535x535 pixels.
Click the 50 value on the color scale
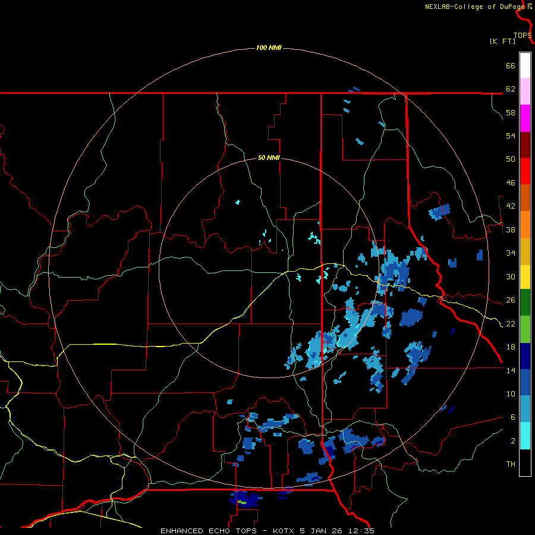tap(511, 159)
